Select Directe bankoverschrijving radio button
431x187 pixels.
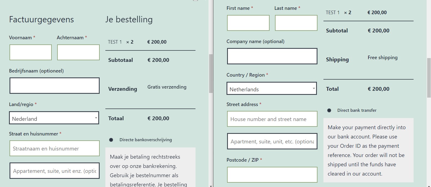tap(111, 140)
